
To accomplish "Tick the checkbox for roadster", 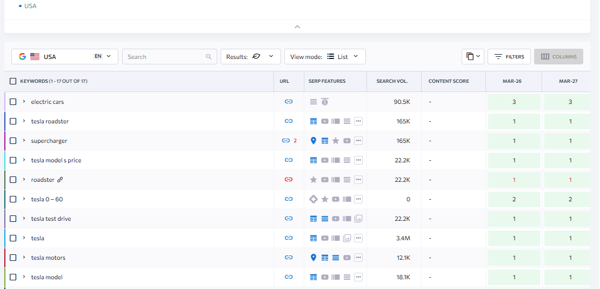I will pos(13,179).
